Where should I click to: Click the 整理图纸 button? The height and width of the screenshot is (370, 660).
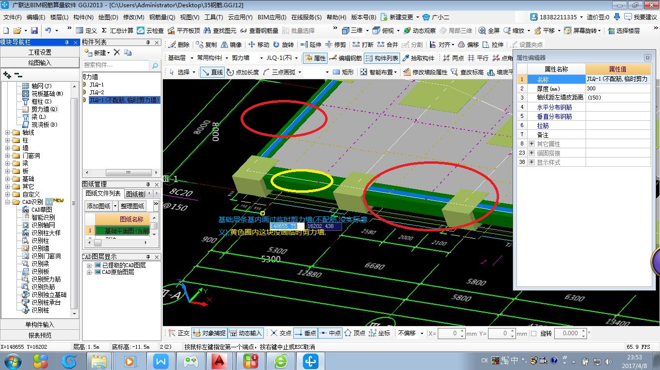click(132, 206)
